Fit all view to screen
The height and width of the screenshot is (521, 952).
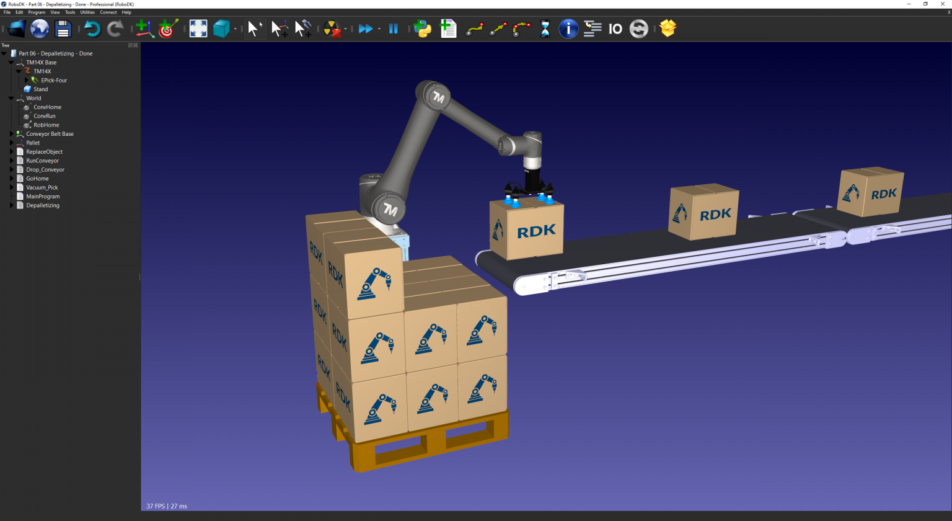click(x=198, y=29)
